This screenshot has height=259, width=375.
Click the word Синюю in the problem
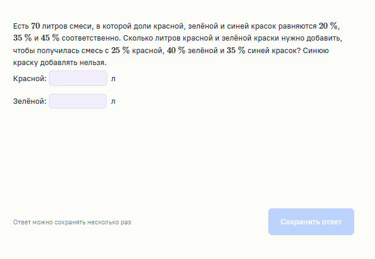(316, 50)
